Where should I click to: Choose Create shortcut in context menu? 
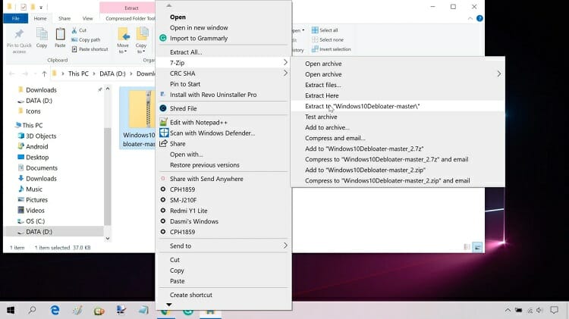coord(191,295)
